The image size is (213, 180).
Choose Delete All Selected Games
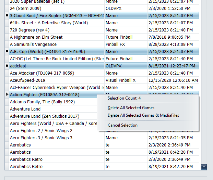[131, 108]
